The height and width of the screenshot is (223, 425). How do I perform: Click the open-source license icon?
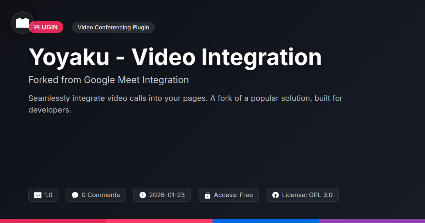(x=275, y=195)
